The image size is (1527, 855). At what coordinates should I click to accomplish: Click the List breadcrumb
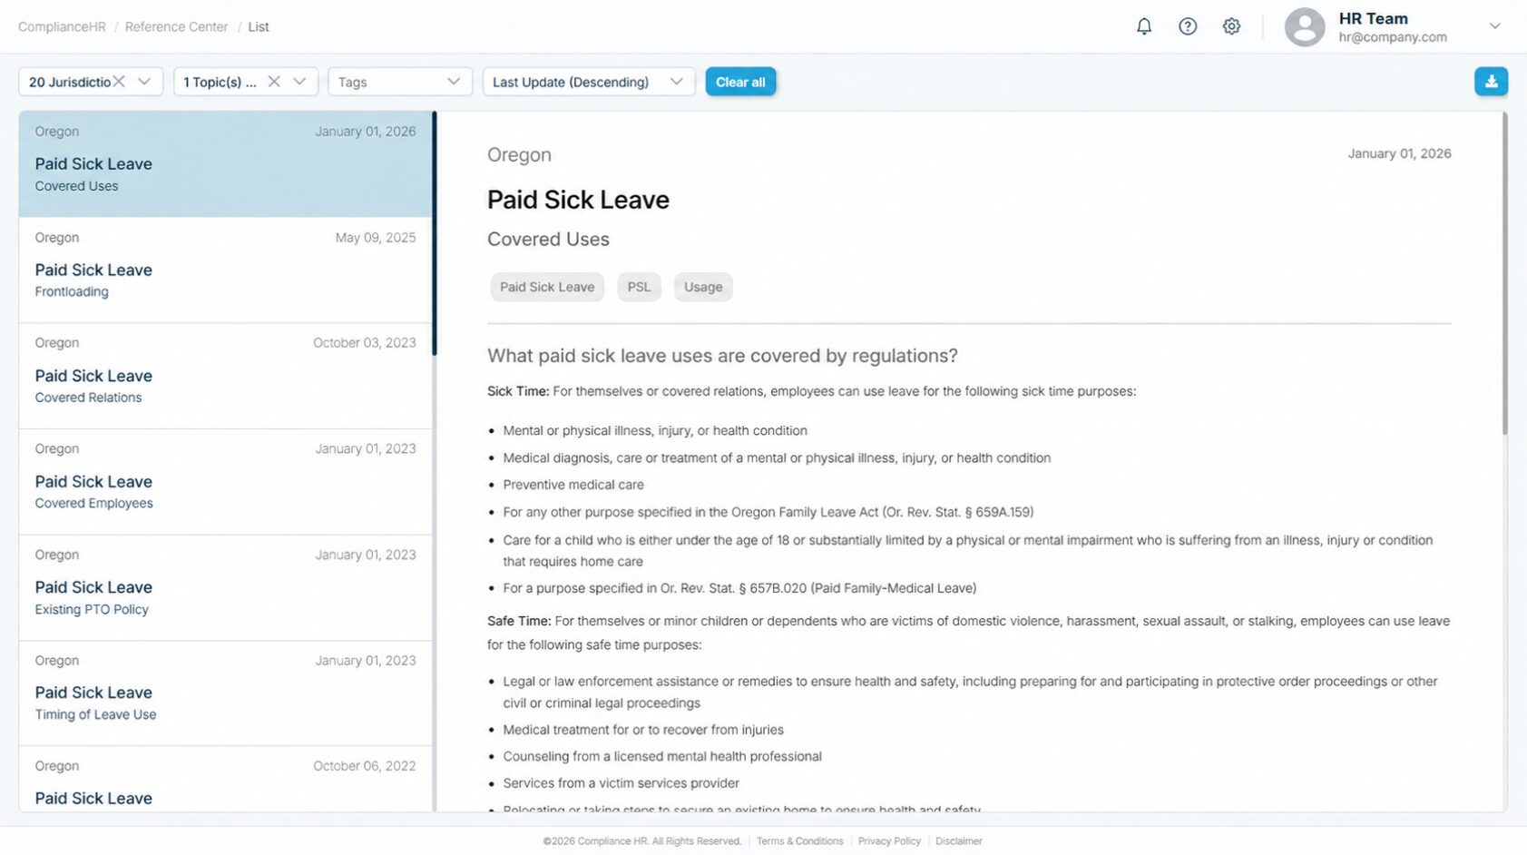pyautogui.click(x=259, y=27)
